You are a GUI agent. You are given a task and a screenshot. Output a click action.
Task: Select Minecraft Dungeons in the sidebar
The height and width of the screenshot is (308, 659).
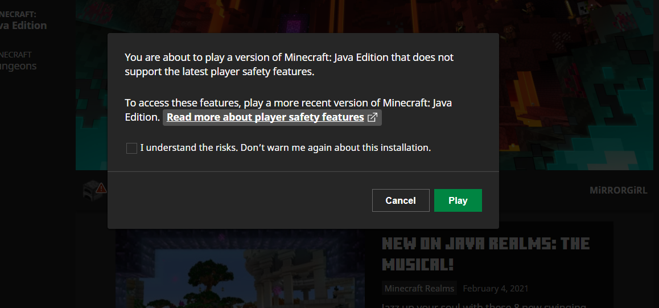point(18,60)
